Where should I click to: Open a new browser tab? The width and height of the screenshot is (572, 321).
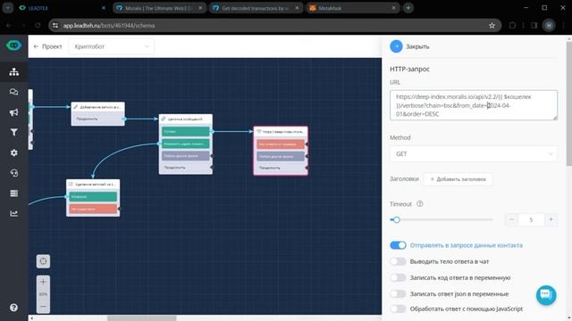tap(408, 8)
